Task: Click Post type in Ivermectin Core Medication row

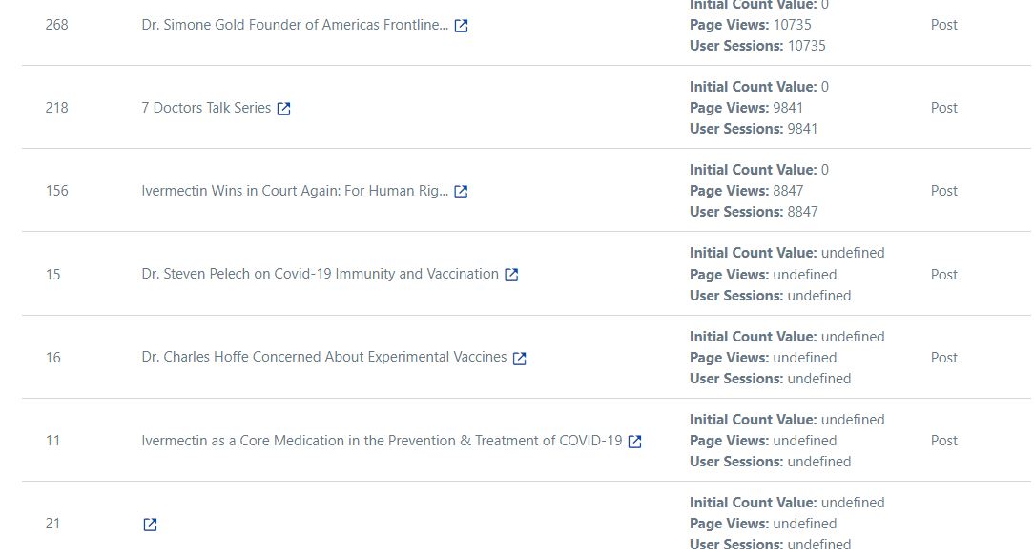Action: click(x=943, y=440)
